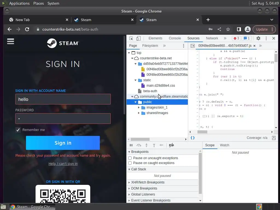Viewport: 280px width, 210px height.
Task: Deactivate breakpoints icon
Action: (x=171, y=145)
